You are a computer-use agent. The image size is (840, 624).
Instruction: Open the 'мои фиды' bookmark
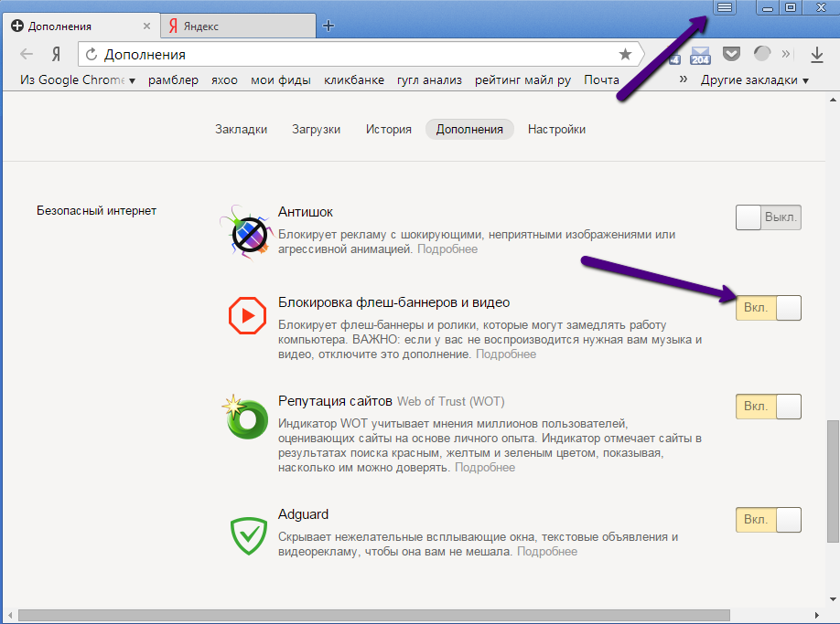[x=281, y=80]
